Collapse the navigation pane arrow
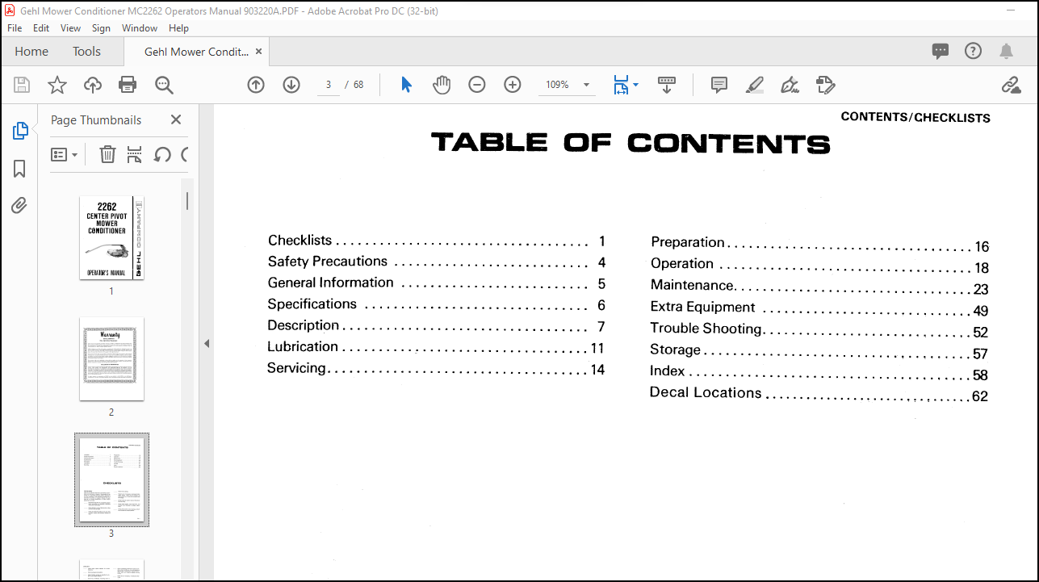 click(x=207, y=343)
